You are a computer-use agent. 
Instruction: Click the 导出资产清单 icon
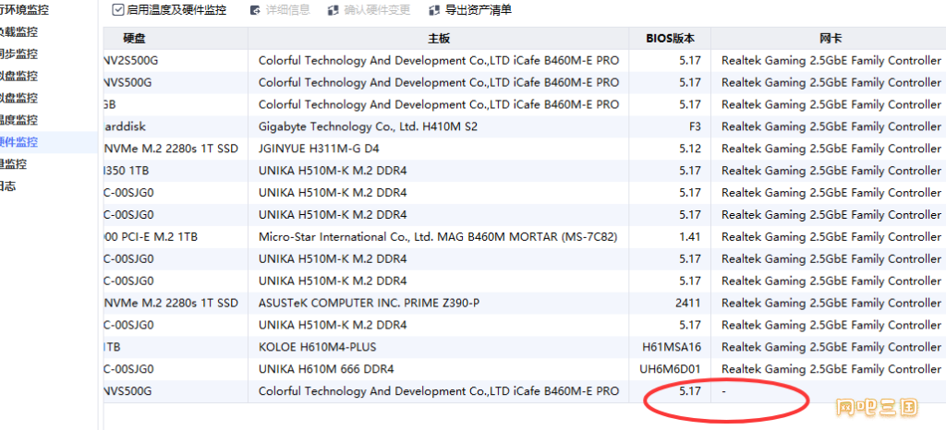[x=434, y=10]
